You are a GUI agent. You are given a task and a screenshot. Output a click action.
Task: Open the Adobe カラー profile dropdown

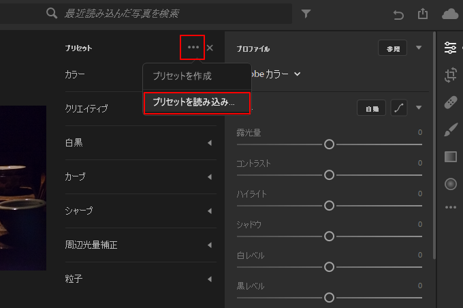click(273, 74)
